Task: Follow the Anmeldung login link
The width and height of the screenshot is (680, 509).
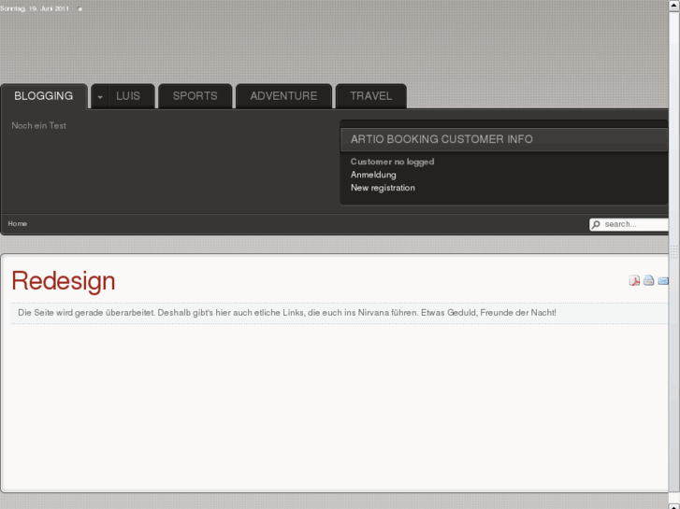Action: tap(373, 175)
